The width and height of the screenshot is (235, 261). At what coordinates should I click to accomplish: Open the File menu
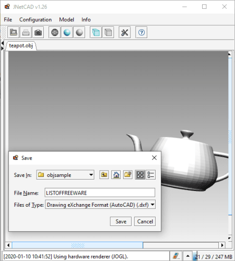(8, 19)
